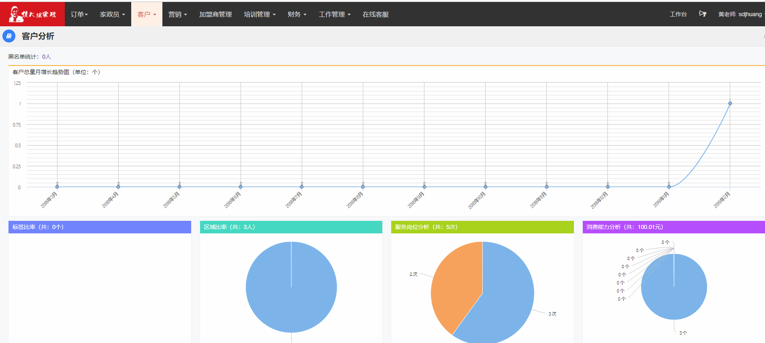765x343 pixels.
Task: Click the 客户总量月增长趋势图 chart title
Action: point(56,72)
